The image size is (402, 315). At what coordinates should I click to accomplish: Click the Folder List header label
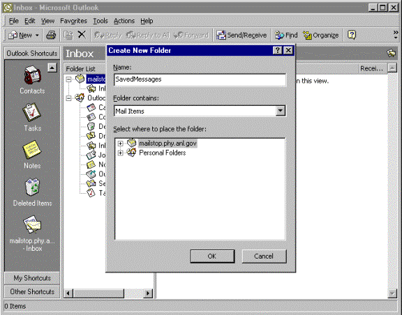point(80,68)
